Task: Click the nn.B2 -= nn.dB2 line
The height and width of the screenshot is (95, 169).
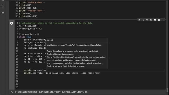Action: point(34,62)
